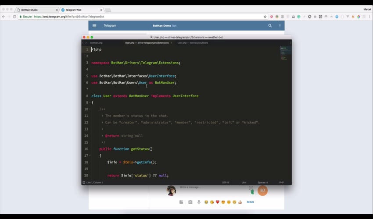
Task: Click getStatus function name on line 16
Action: pyautogui.click(x=140, y=149)
